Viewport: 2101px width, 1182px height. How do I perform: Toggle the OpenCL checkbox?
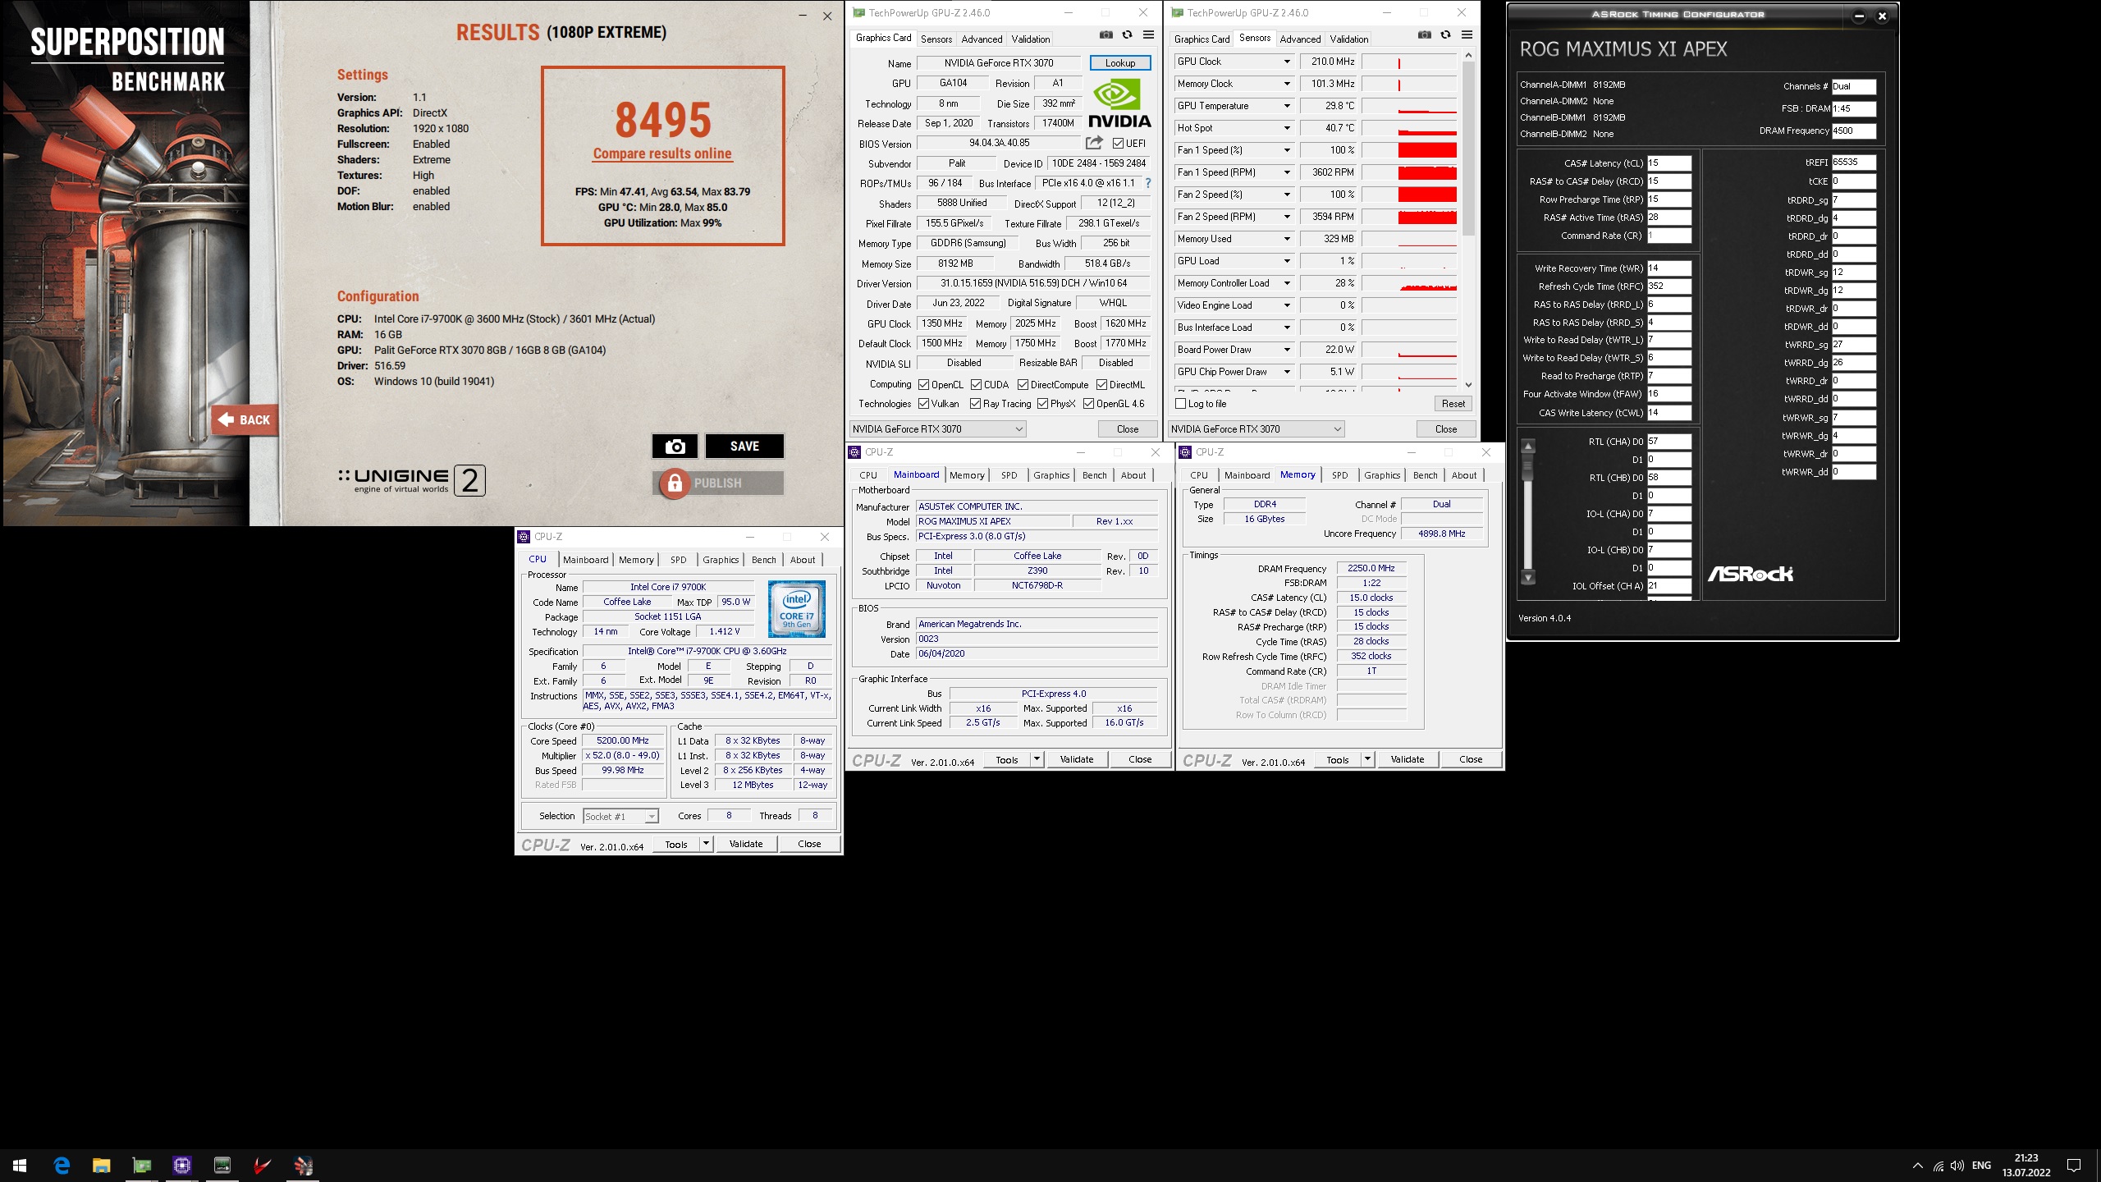[923, 385]
